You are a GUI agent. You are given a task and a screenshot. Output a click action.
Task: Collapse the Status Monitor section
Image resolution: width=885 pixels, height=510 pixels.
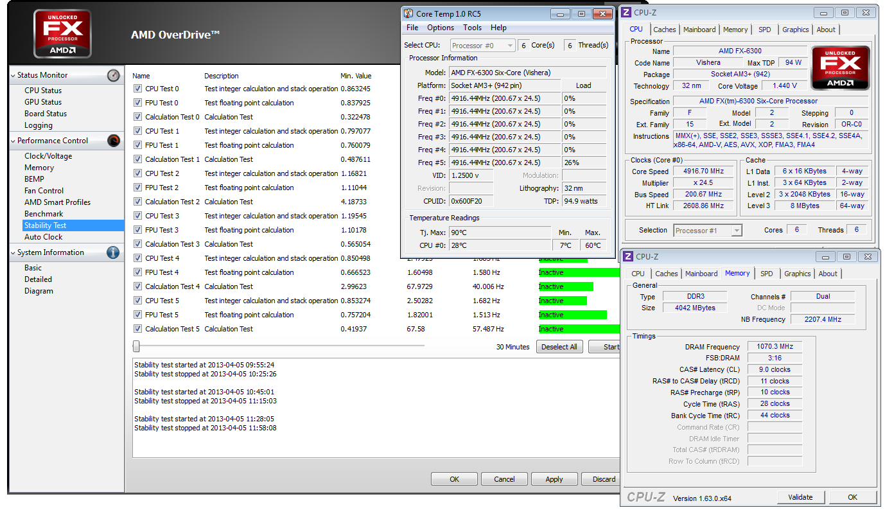pyautogui.click(x=13, y=75)
